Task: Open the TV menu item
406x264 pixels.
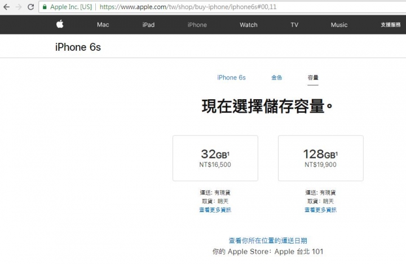Action: coord(294,25)
